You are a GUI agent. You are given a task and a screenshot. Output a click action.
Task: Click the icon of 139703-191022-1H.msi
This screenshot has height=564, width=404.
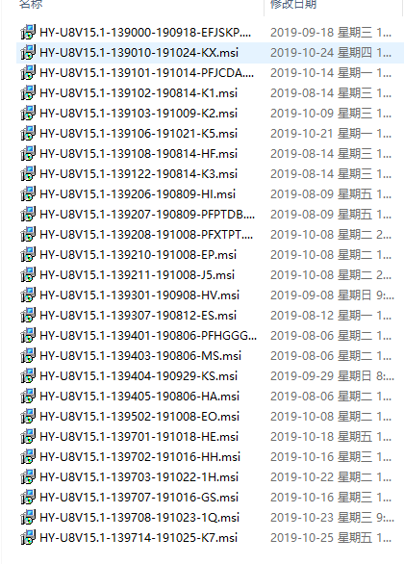pyautogui.click(x=28, y=477)
